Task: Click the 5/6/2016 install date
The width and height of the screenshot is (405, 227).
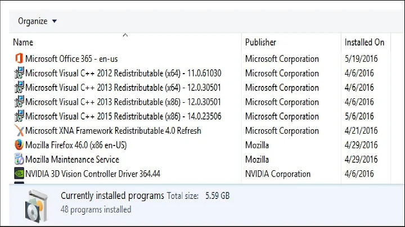Action: [x=359, y=117]
